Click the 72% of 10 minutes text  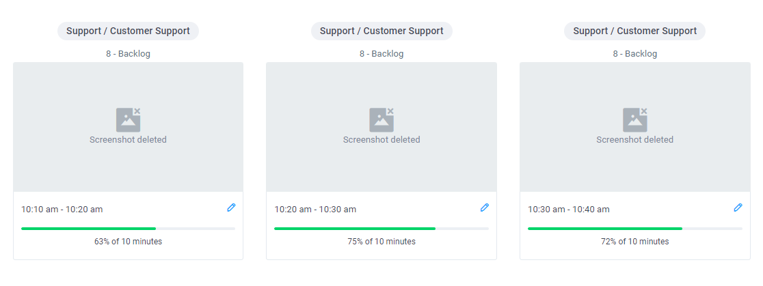635,242
